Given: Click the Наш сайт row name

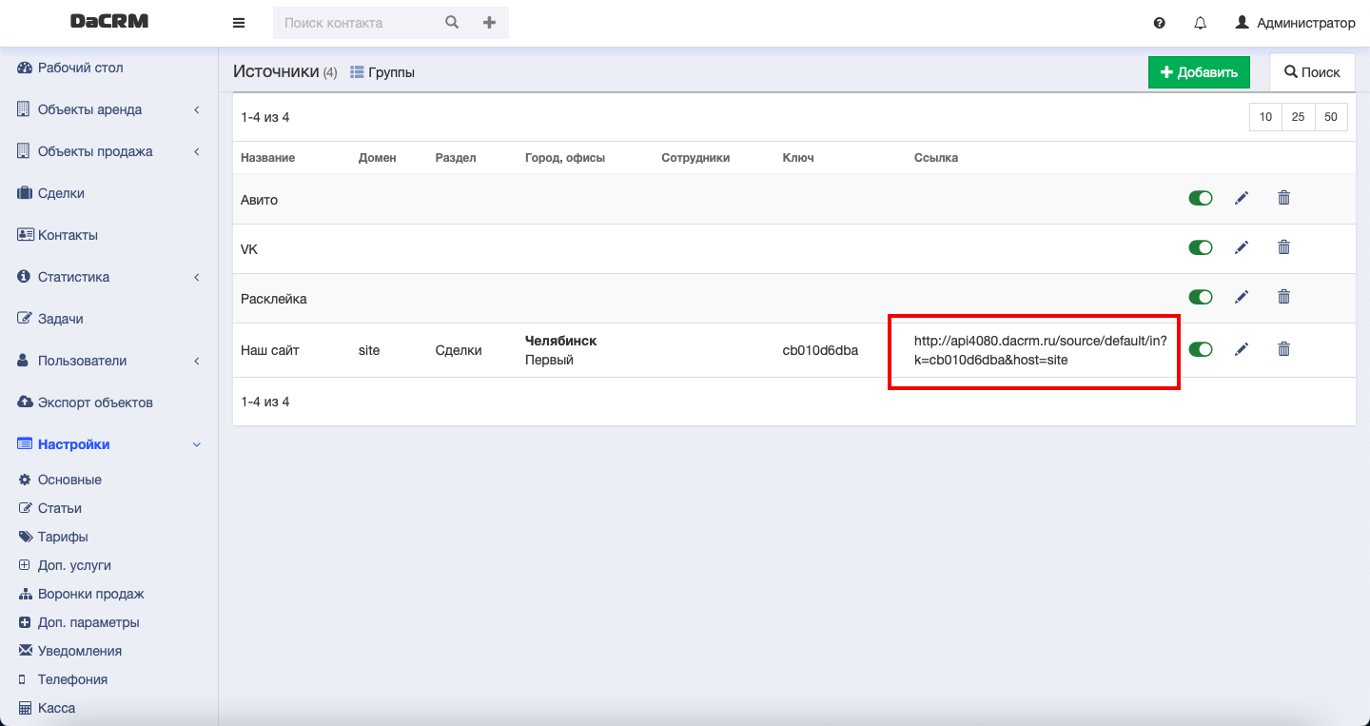Looking at the screenshot, I should (270, 350).
